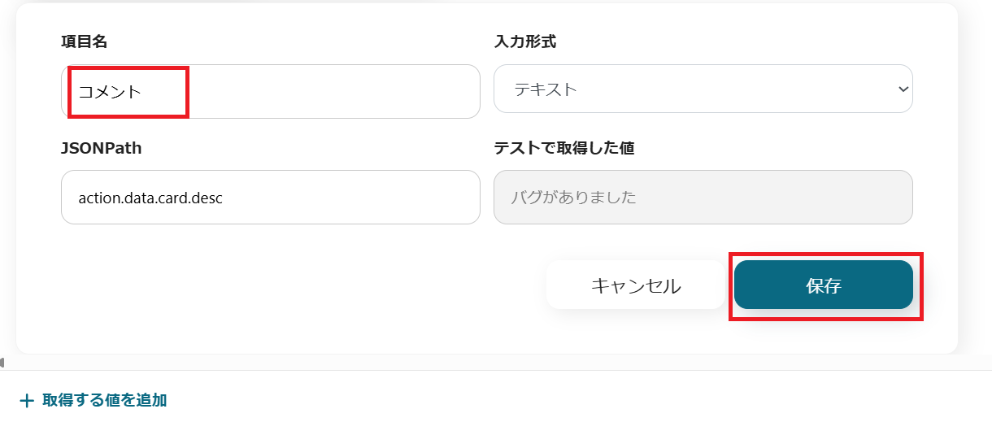992x422 pixels.
Task: Click the blank area right of 取得する値を追加
Action: click(569, 400)
